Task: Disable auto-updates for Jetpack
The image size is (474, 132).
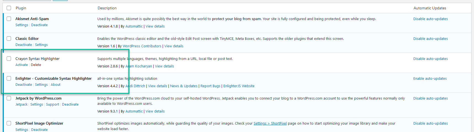Action: coord(430,98)
